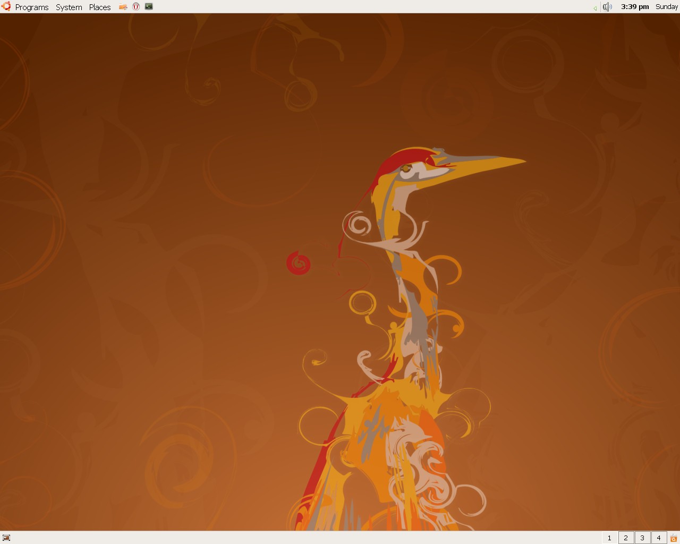Click the Show Desktop button

point(6,538)
